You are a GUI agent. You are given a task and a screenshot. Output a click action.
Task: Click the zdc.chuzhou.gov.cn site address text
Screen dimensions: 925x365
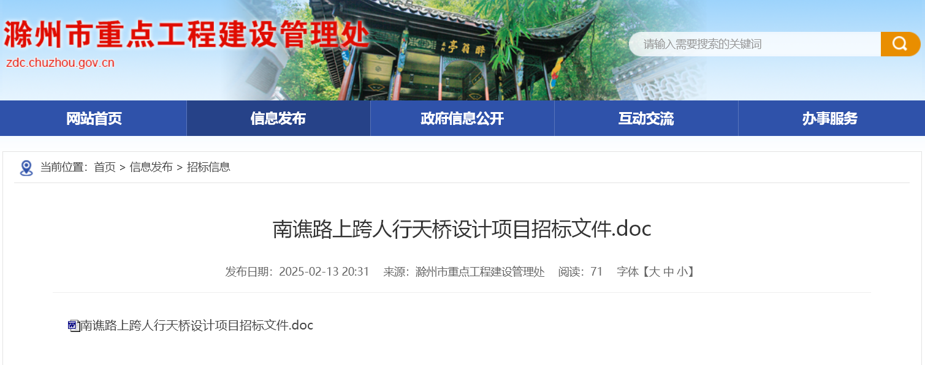(60, 63)
